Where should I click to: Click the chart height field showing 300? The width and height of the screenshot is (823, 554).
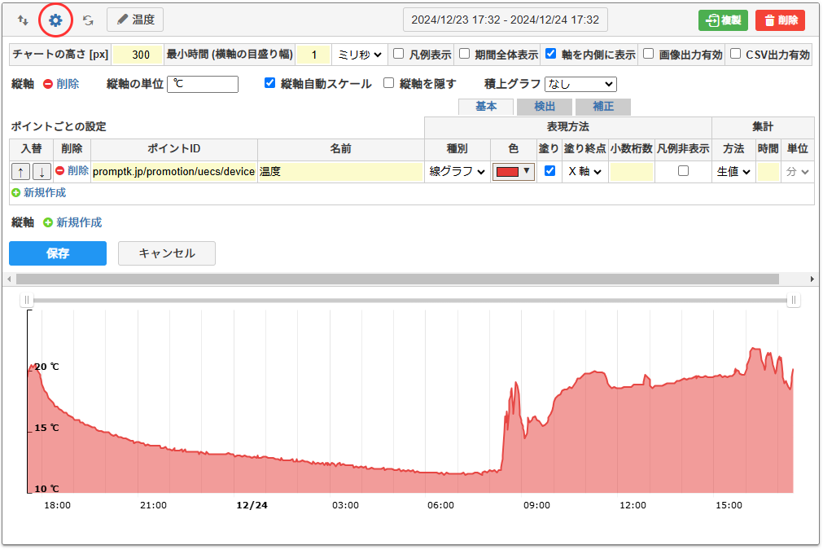tap(138, 55)
